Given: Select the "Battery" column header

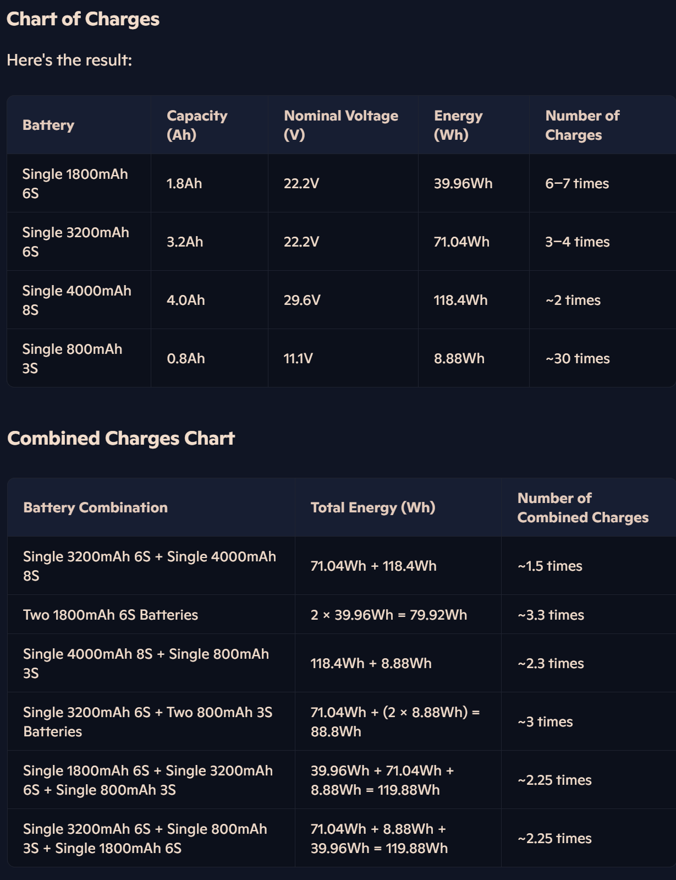Looking at the screenshot, I should [x=48, y=125].
